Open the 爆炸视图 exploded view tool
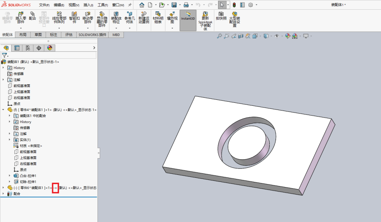The height and width of the screenshot is (222, 381). [x=172, y=18]
